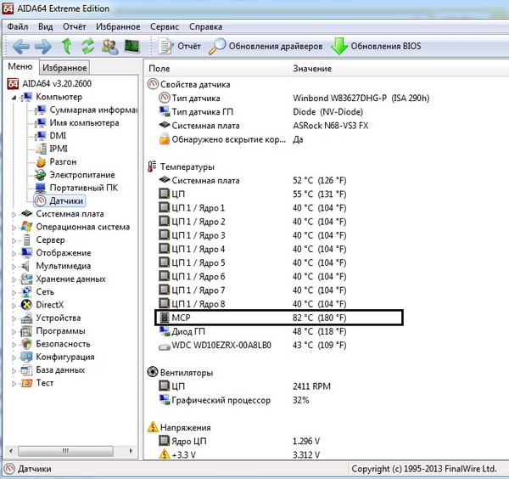This screenshot has height=479, width=509.
Task: Open the Отчёт menu in the menu bar
Action: point(75,26)
